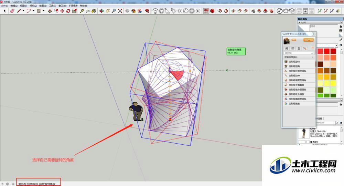Image resolution: width=344 pixels, height=186 pixels.
Task: Expand the 搜索结果(10) header chevron
Action: click(x=312, y=57)
